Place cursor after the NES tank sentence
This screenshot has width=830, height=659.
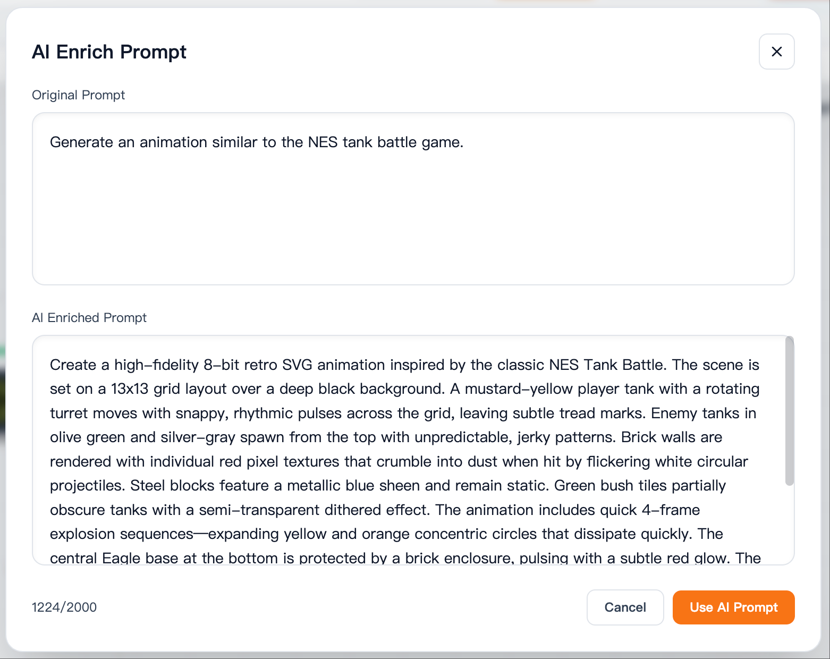pos(465,142)
